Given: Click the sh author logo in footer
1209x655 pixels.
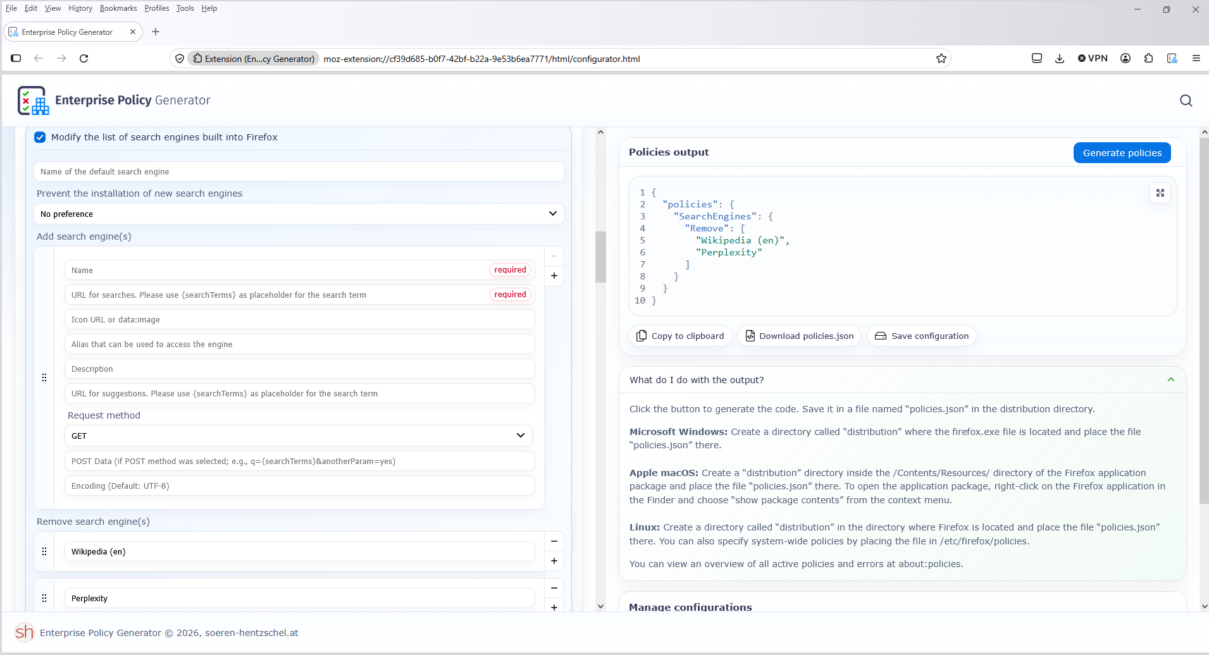Looking at the screenshot, I should pyautogui.click(x=24, y=632).
